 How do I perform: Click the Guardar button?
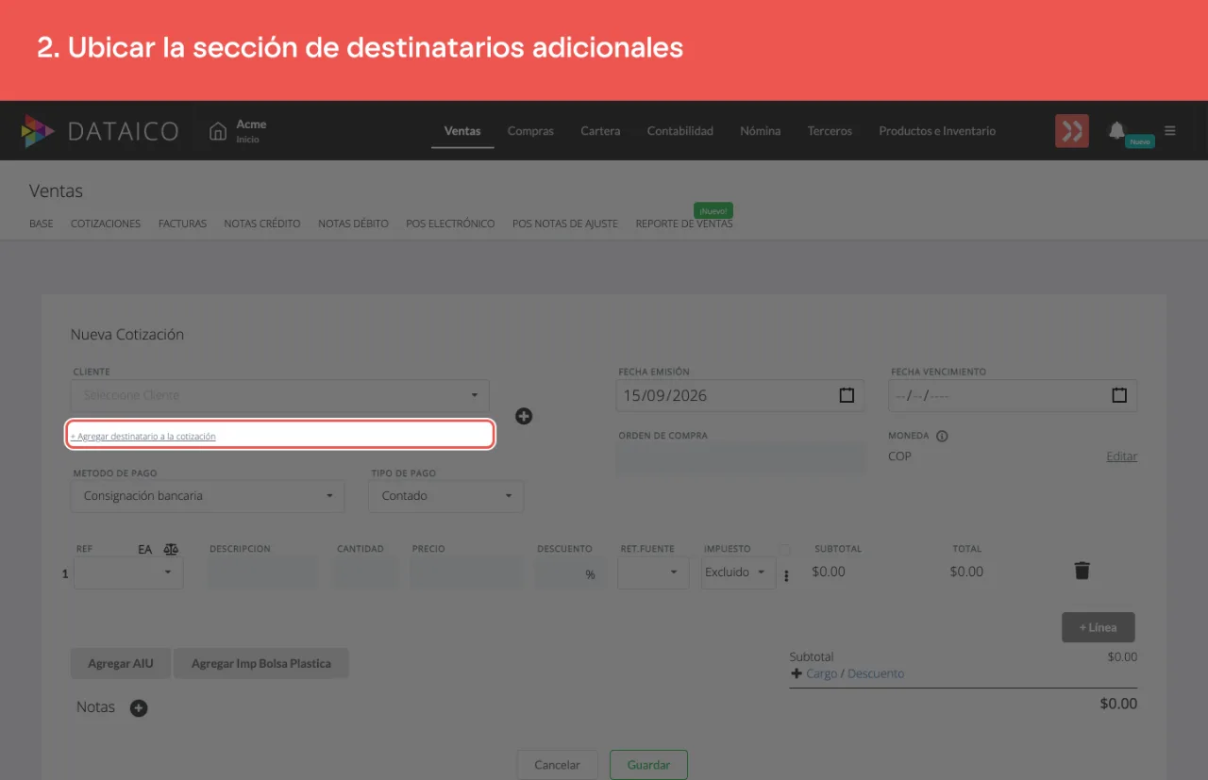point(648,765)
